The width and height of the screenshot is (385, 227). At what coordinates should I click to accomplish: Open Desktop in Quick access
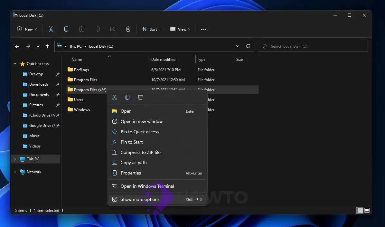(x=36, y=74)
